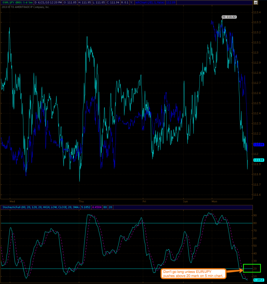Click the open price O: 111.85
Screen dimensions: 267x284
(70, 2)
